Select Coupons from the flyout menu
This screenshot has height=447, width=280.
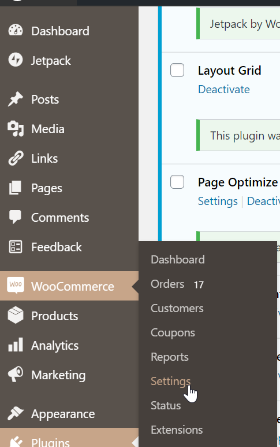(173, 332)
